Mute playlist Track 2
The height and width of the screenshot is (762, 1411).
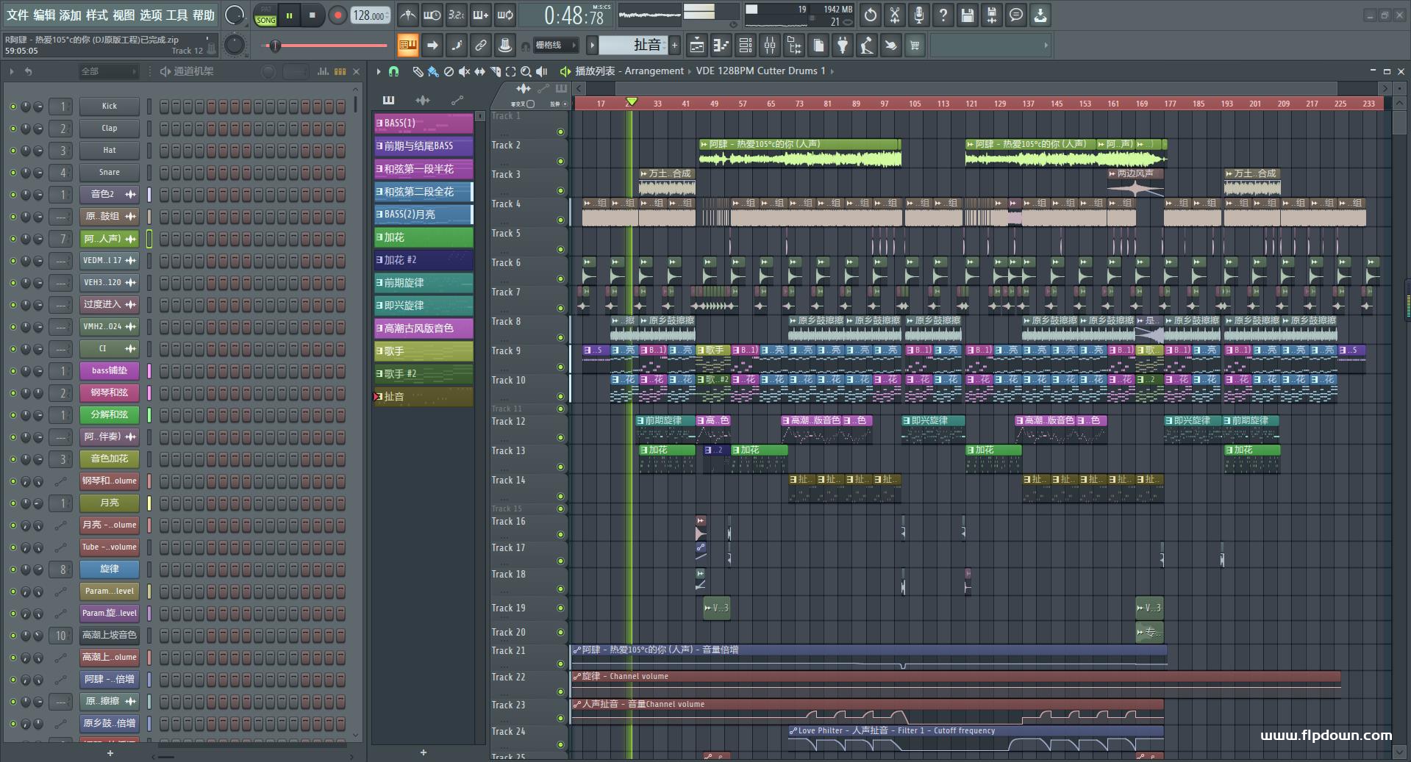(561, 161)
